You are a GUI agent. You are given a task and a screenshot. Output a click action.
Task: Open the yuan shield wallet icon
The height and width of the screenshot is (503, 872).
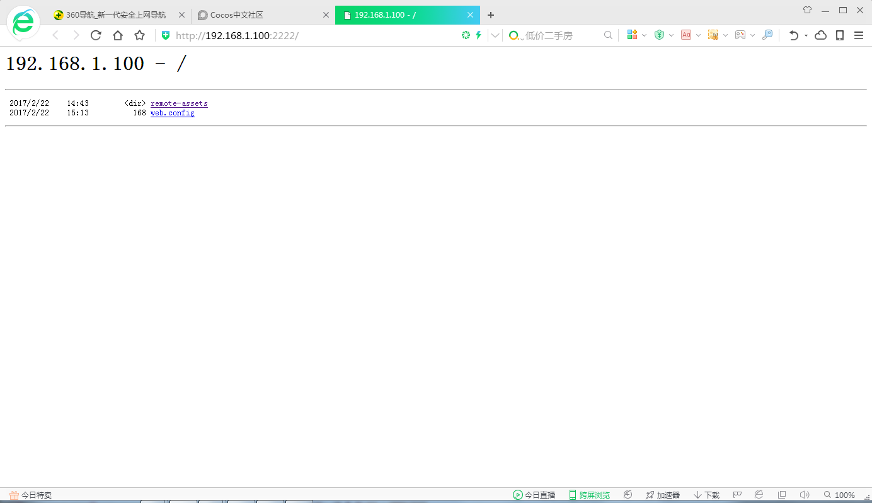pos(659,35)
